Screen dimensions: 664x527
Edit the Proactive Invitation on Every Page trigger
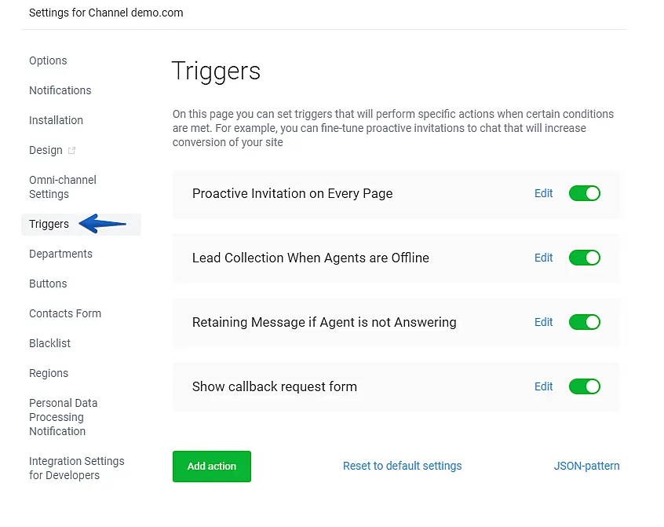coord(543,193)
